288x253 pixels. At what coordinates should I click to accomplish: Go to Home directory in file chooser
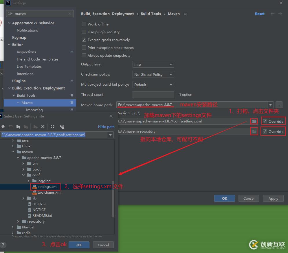tap(3, 126)
